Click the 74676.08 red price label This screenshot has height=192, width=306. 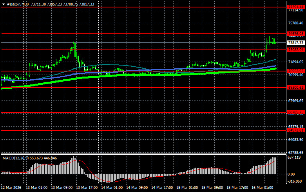tap(296, 33)
